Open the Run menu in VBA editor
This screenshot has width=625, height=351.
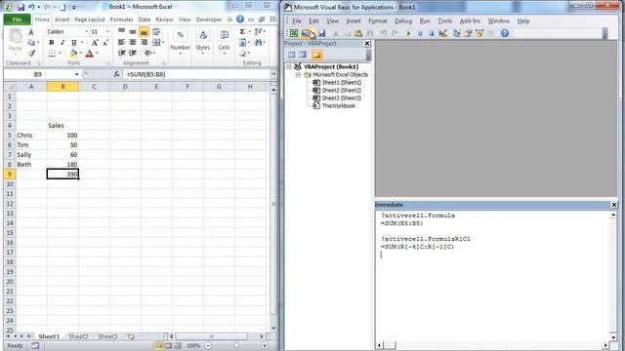pos(425,21)
